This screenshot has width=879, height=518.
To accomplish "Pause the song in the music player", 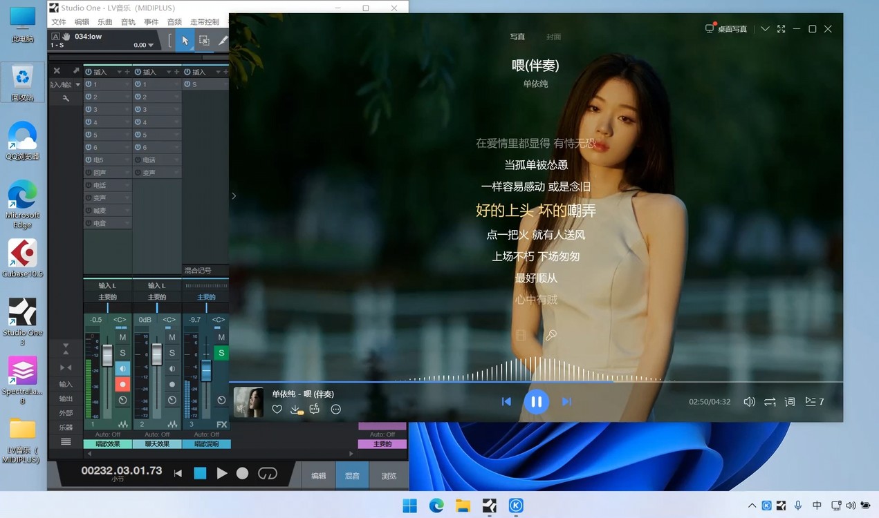I will tap(536, 401).
